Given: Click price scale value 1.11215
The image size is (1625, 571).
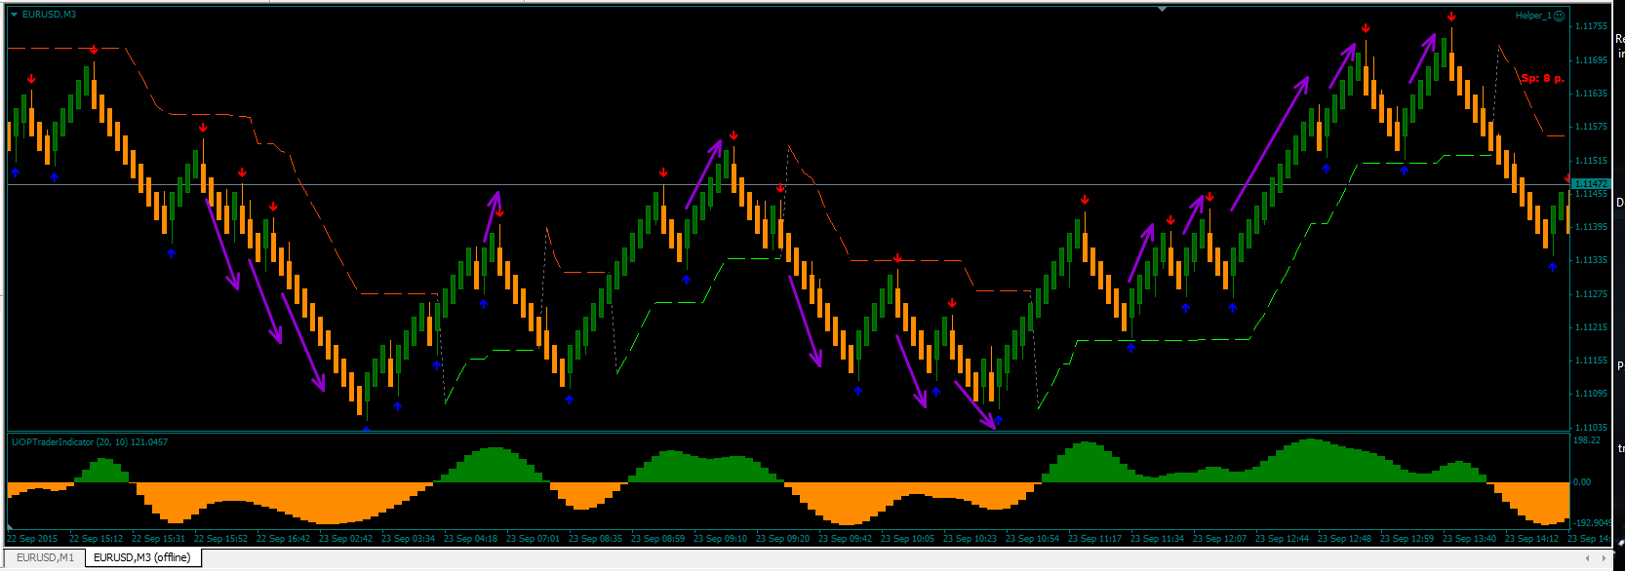Looking at the screenshot, I should coord(1591,327).
